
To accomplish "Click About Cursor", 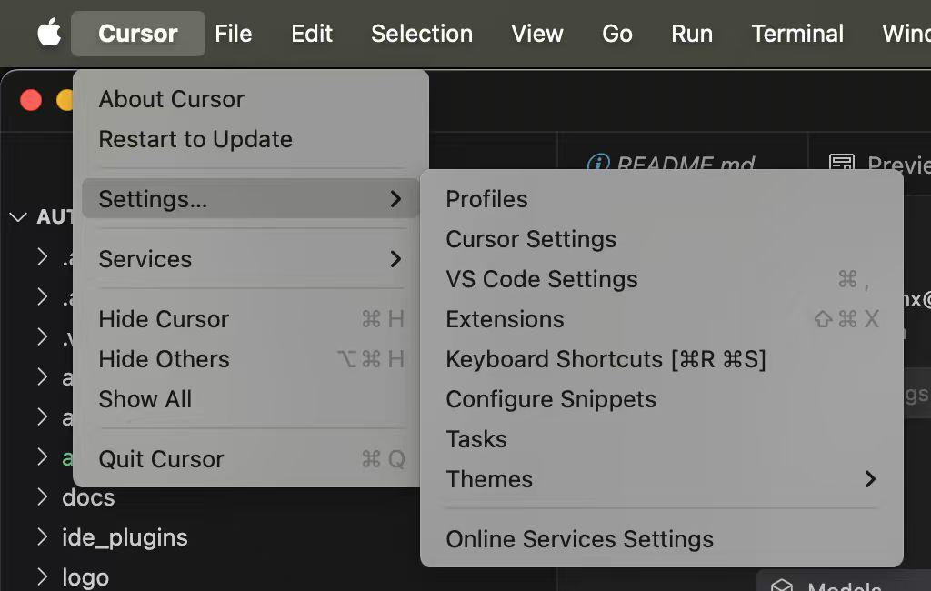I will coord(172,99).
